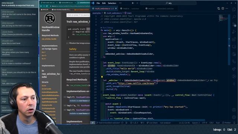238x134 pixels.
Task: Change the Rust language mode
Action: pos(218,123)
